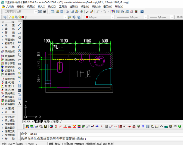Click the Open file icon
Image resolution: width=183 pixels, height=145 pixels.
coord(57,12)
